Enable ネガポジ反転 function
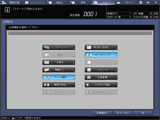The height and width of the screenshot is (120, 160). click(x=101, y=85)
